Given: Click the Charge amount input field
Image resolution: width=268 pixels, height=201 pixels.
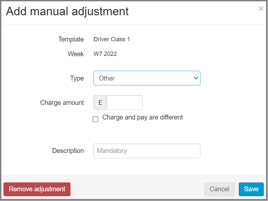Looking at the screenshot, I should 125,102.
